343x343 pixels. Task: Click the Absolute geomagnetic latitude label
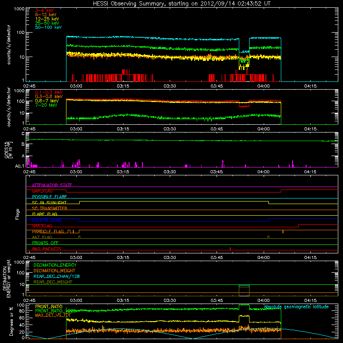[x=296, y=307]
